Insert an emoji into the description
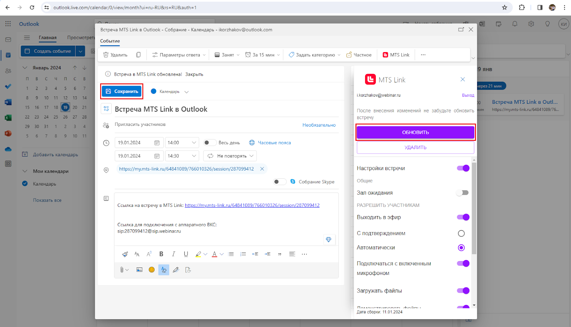The height and width of the screenshot is (327, 571). tap(152, 270)
